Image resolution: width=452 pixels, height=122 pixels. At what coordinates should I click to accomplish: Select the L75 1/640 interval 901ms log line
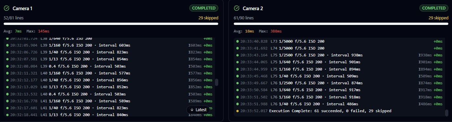click(x=340, y=62)
